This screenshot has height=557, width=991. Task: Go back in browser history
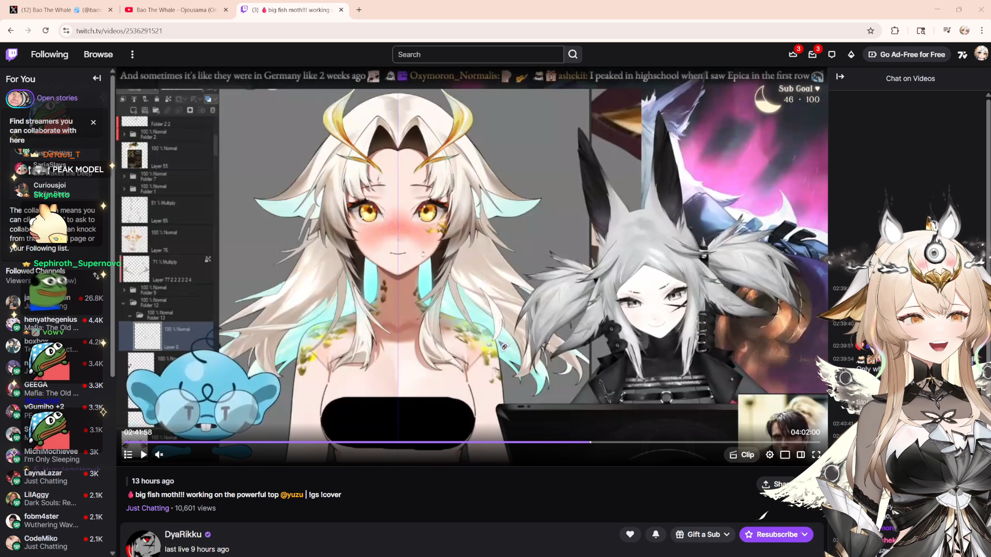coord(11,30)
